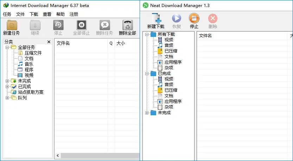The height and width of the screenshot is (161, 293).
Task: Select 文档 under 所有下载 in Neat
Action: [169, 56]
